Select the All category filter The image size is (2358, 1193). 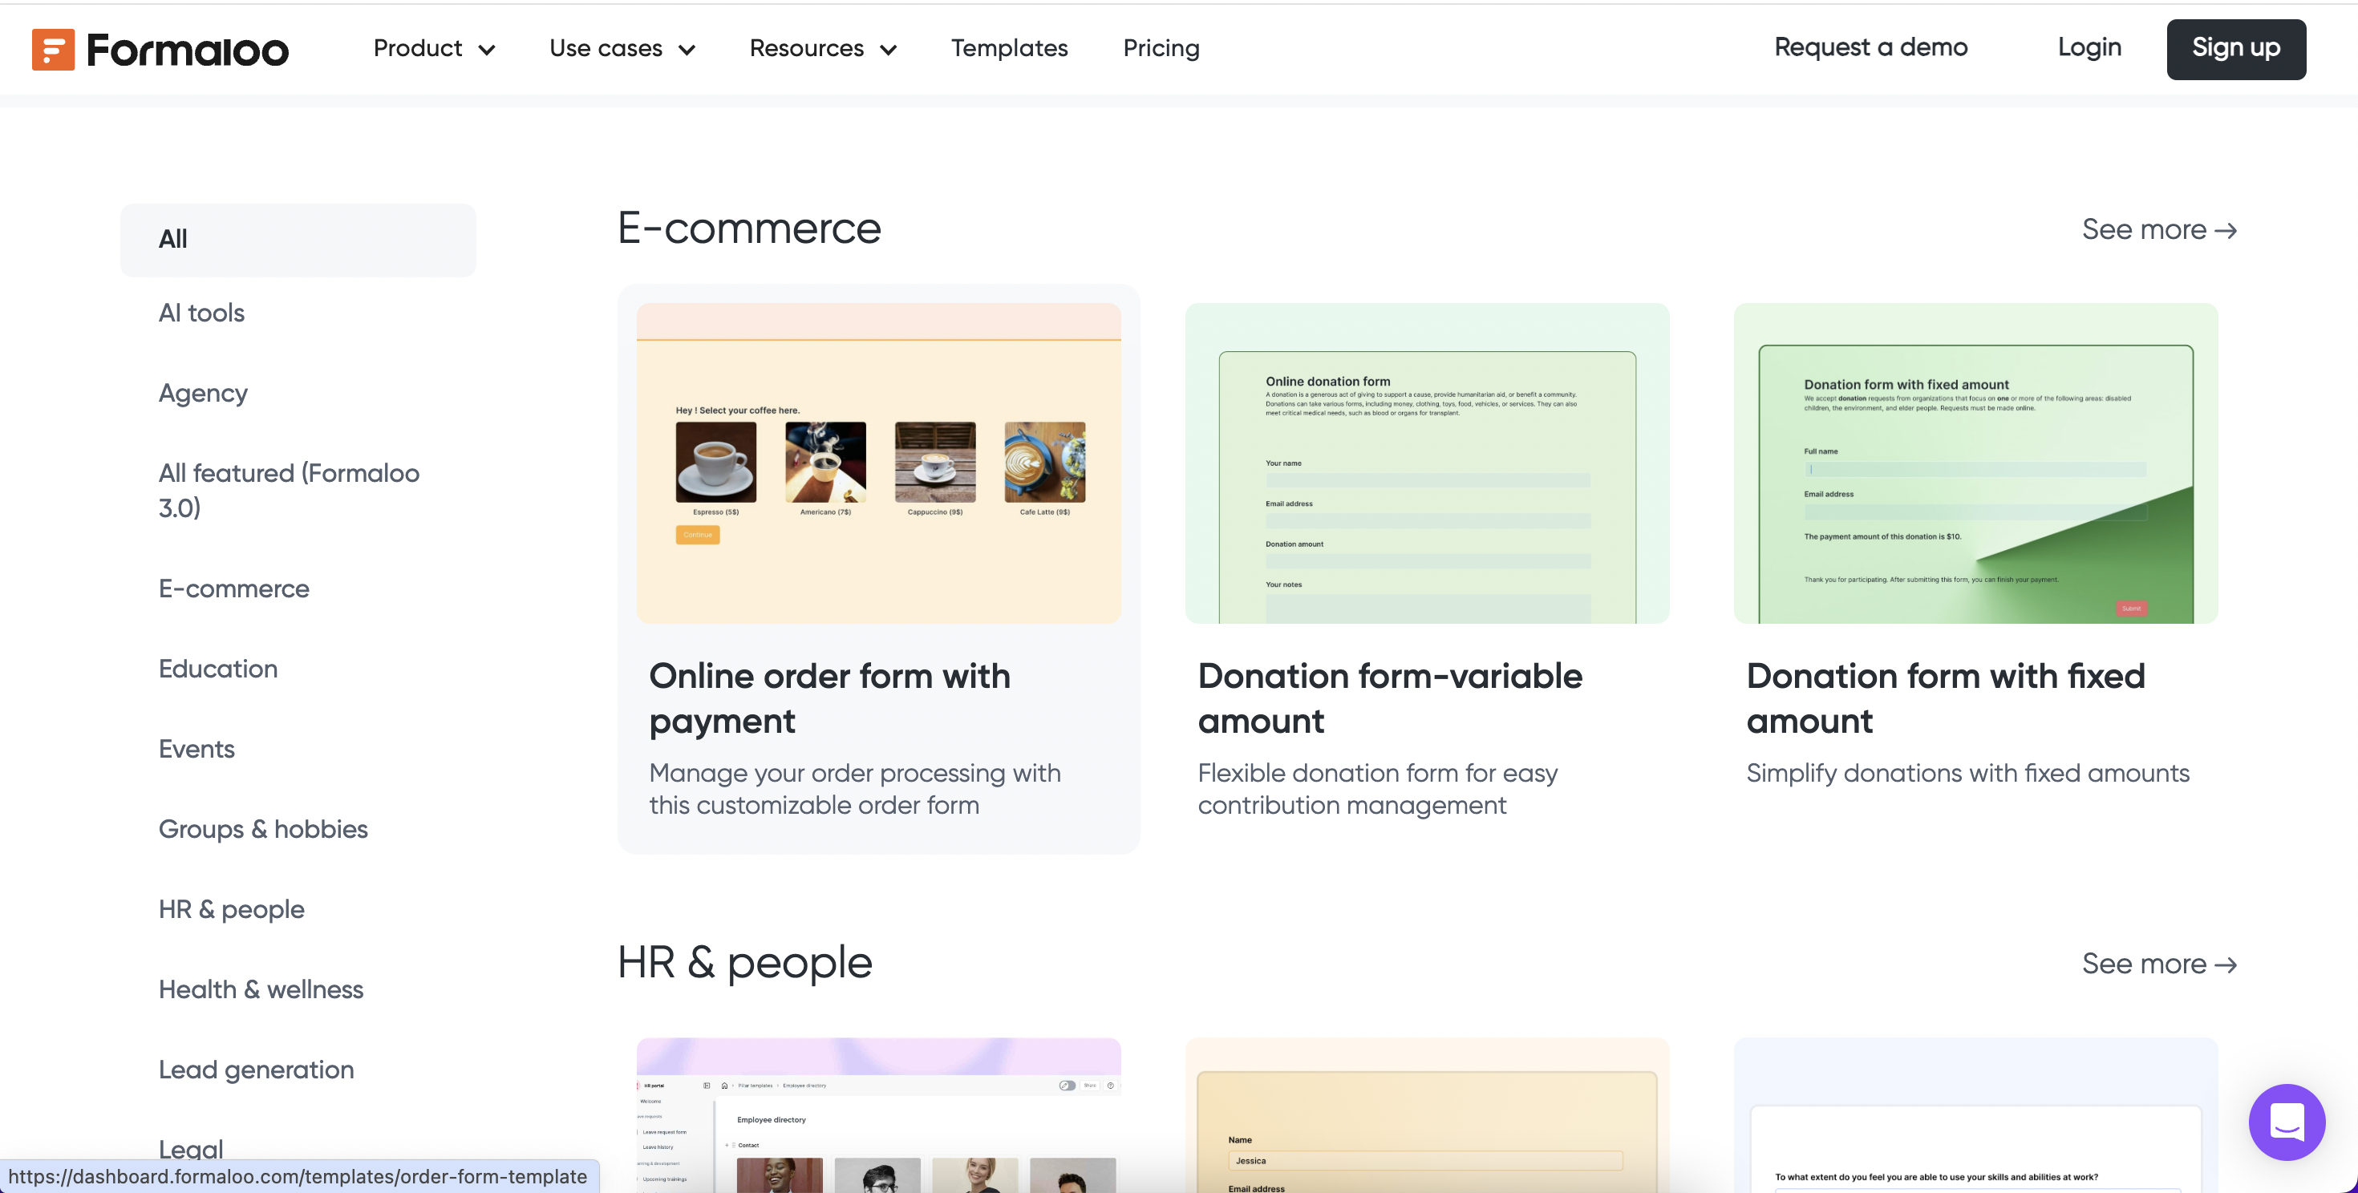[298, 240]
